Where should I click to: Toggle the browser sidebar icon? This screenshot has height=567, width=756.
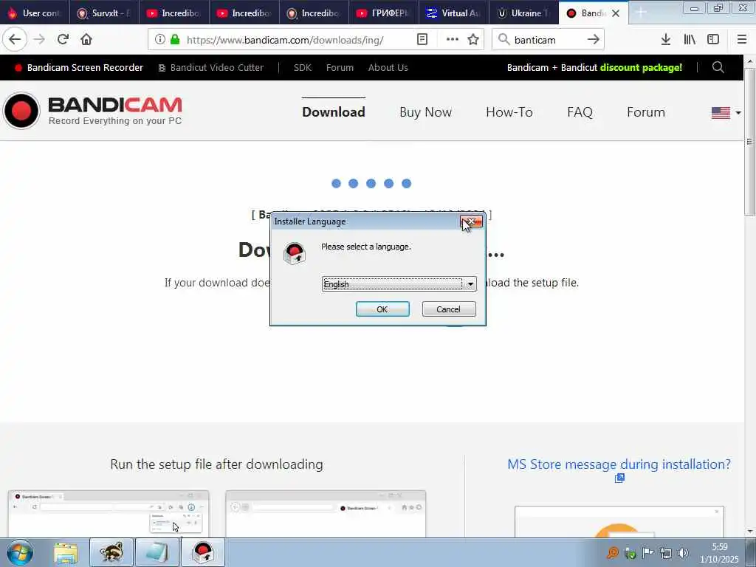click(713, 40)
